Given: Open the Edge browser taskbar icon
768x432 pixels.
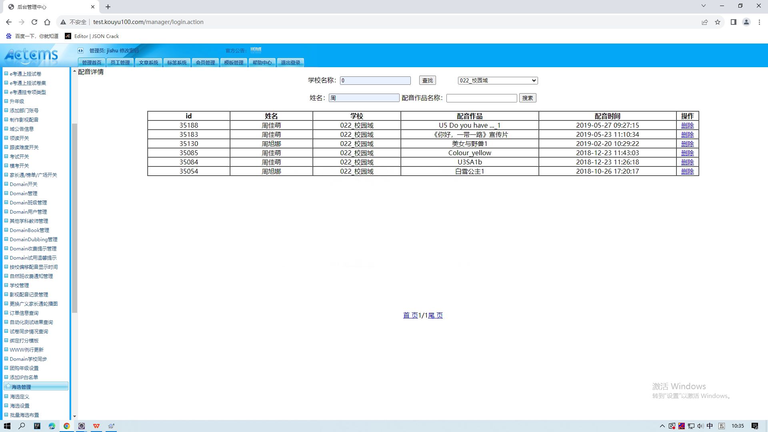Looking at the screenshot, I should coord(52,426).
